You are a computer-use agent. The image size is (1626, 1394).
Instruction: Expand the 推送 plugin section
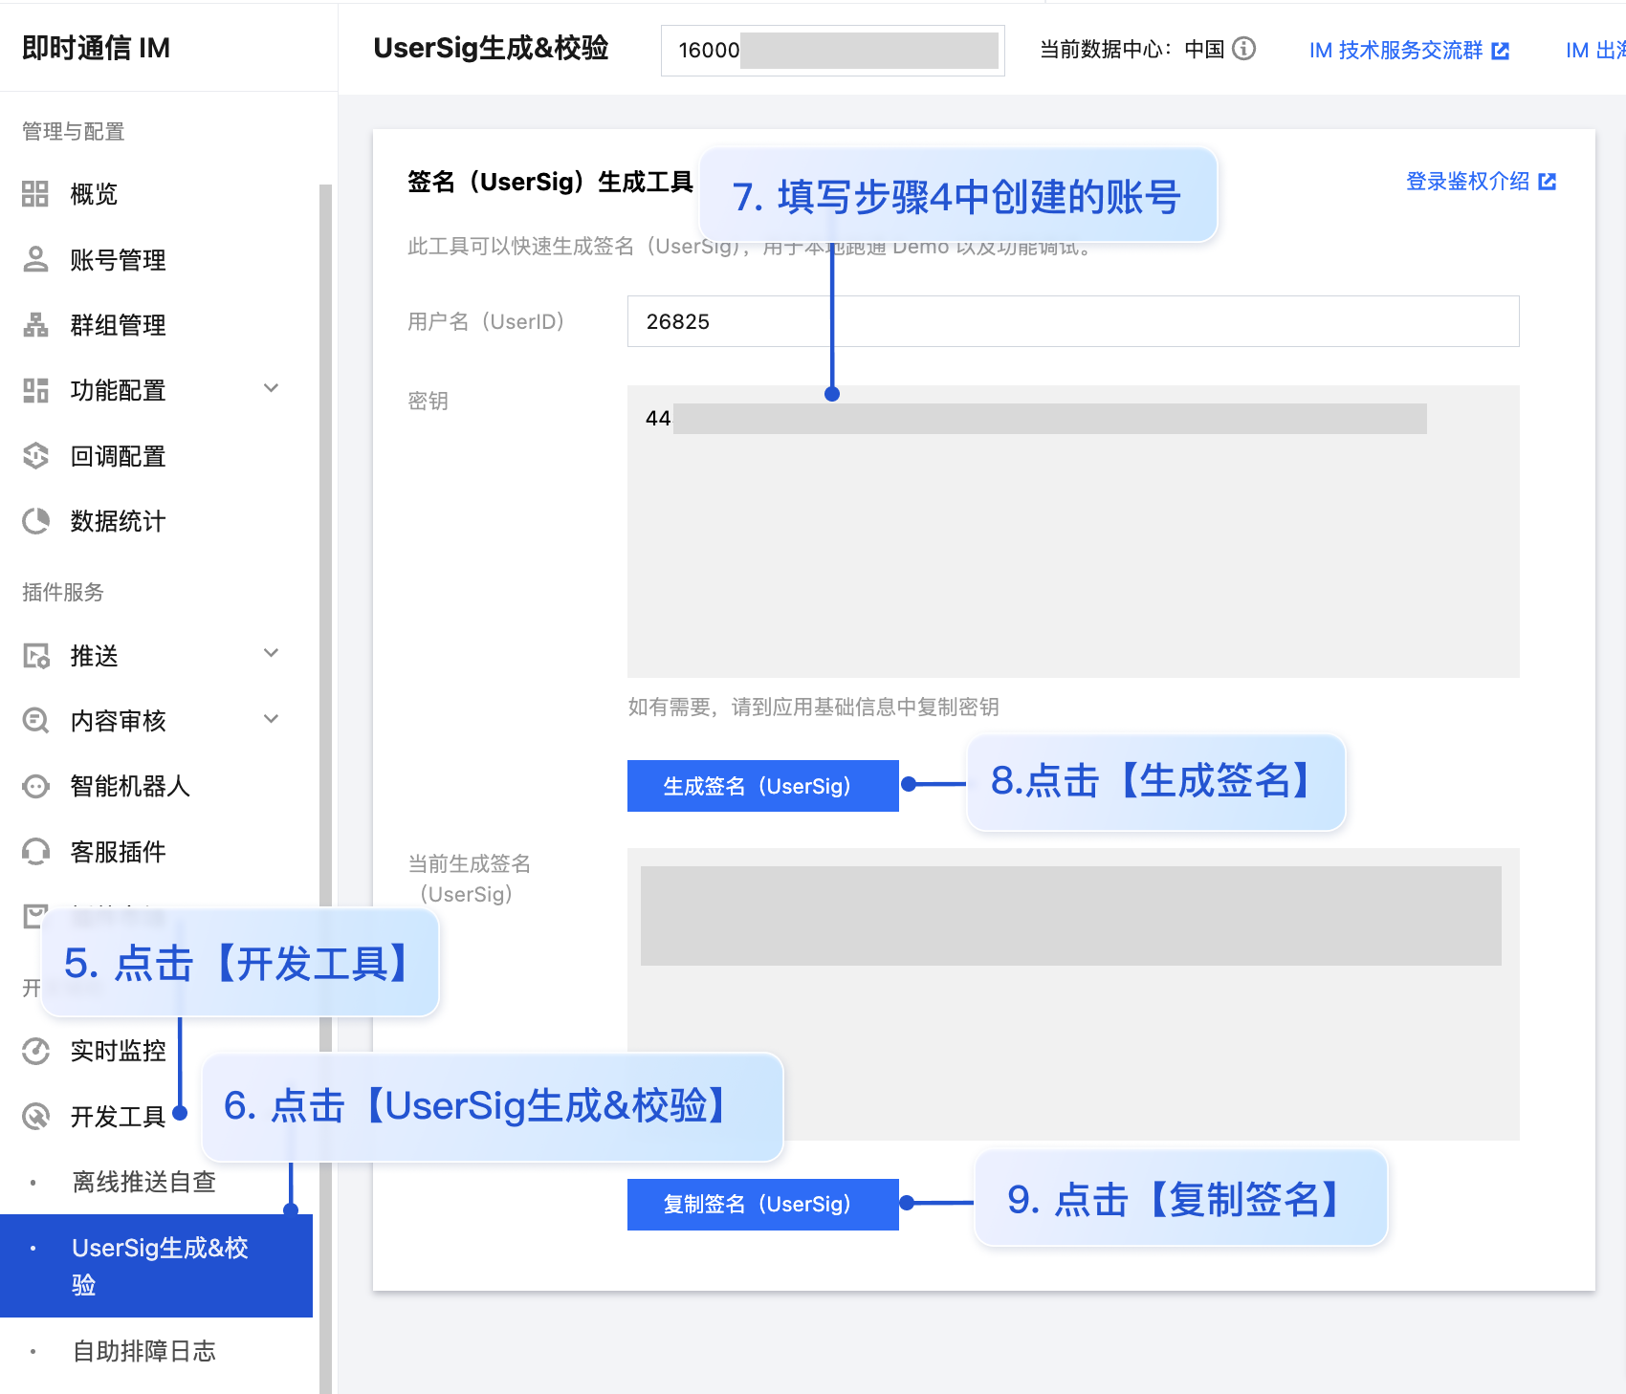point(271,653)
